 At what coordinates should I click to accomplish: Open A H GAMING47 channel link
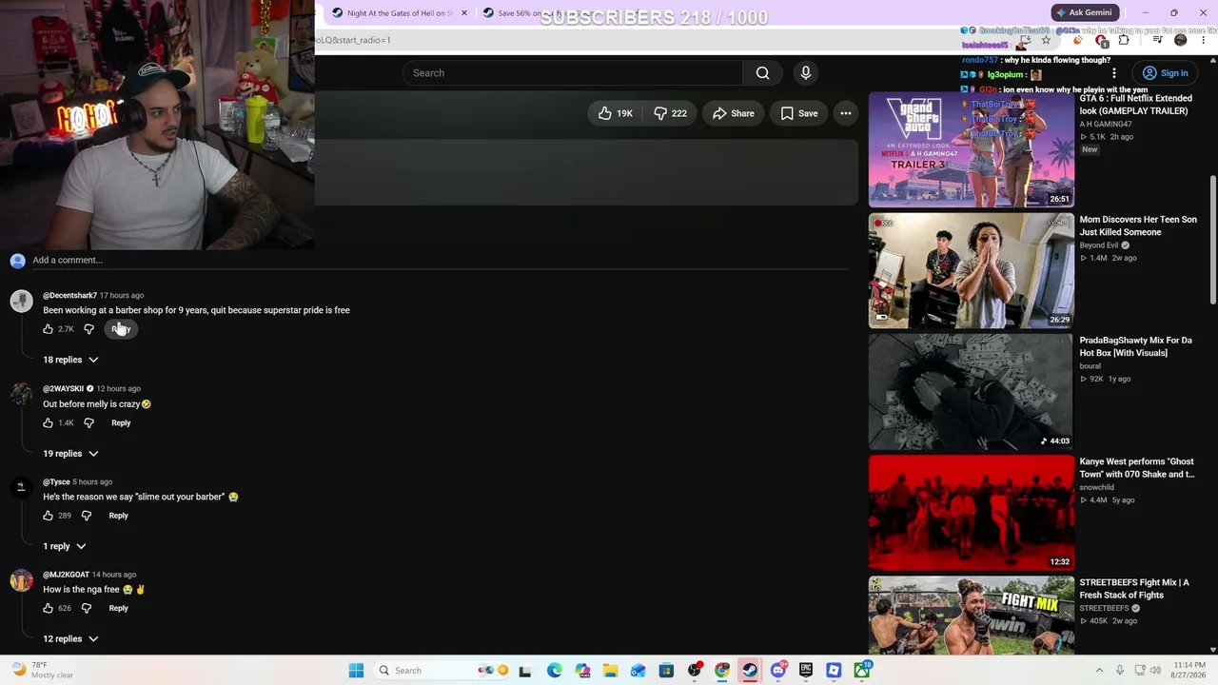pos(1106,124)
